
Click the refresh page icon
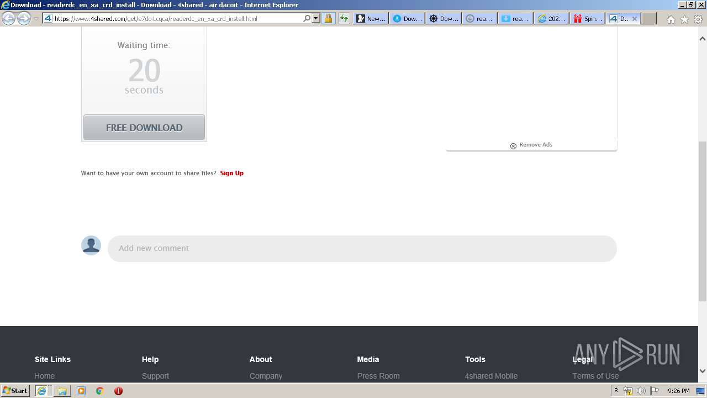[x=344, y=18]
